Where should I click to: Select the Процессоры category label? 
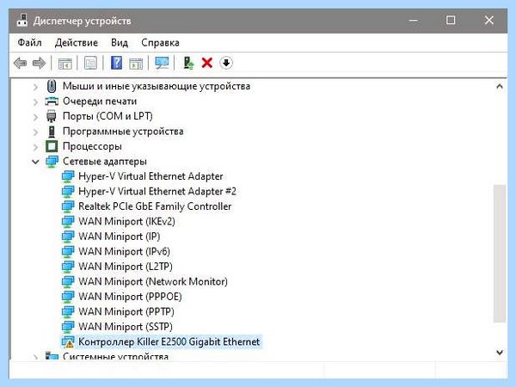pos(92,146)
